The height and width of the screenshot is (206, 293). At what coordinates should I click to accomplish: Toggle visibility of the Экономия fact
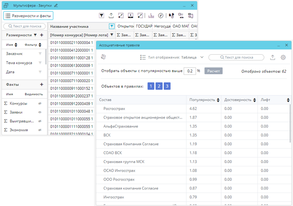pos(40,130)
